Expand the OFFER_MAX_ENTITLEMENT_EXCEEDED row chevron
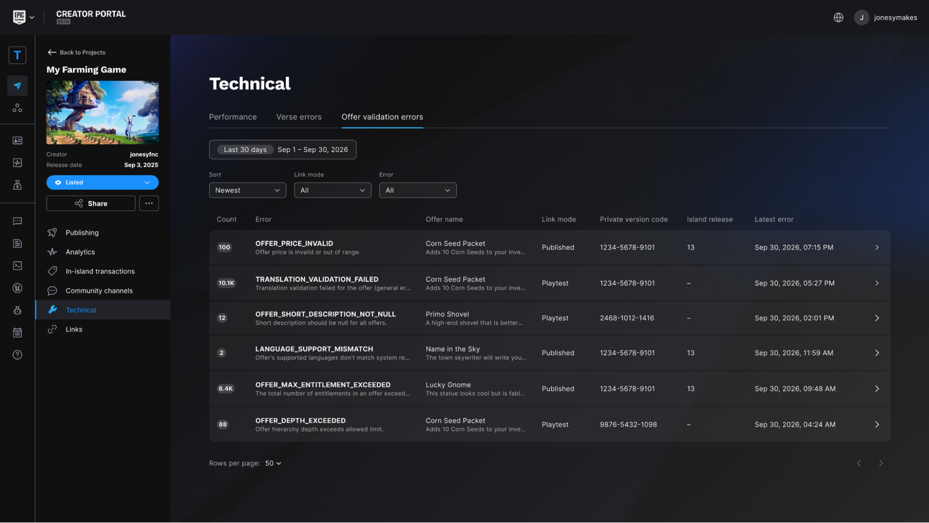The width and height of the screenshot is (929, 523). click(x=877, y=389)
